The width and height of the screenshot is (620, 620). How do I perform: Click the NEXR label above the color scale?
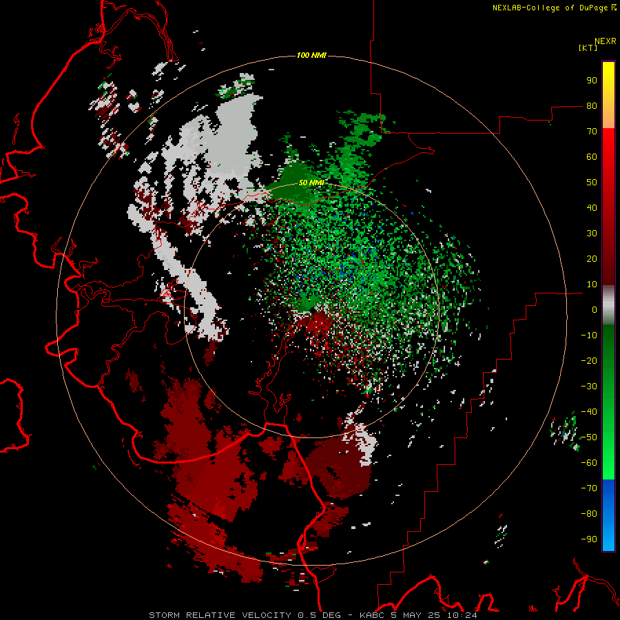point(606,41)
